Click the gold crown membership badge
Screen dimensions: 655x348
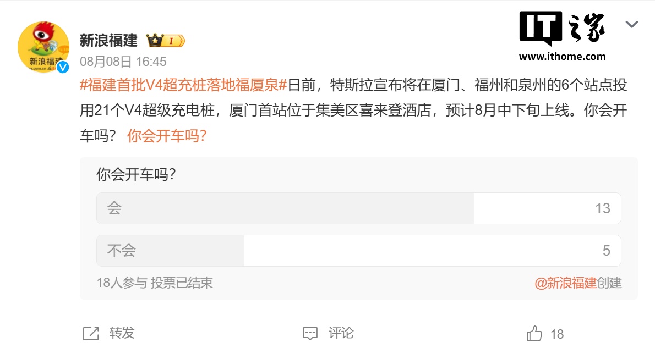tap(165, 41)
